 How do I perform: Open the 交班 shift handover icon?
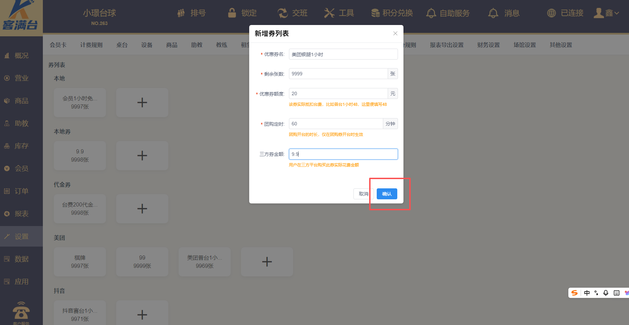click(282, 13)
